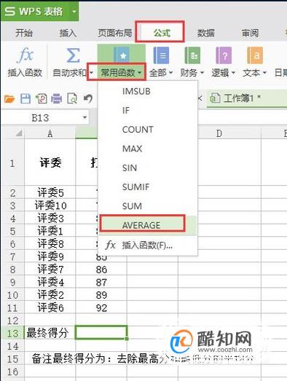Click the score cell 86
The height and width of the screenshot is (381, 287).
[x=101, y=270]
